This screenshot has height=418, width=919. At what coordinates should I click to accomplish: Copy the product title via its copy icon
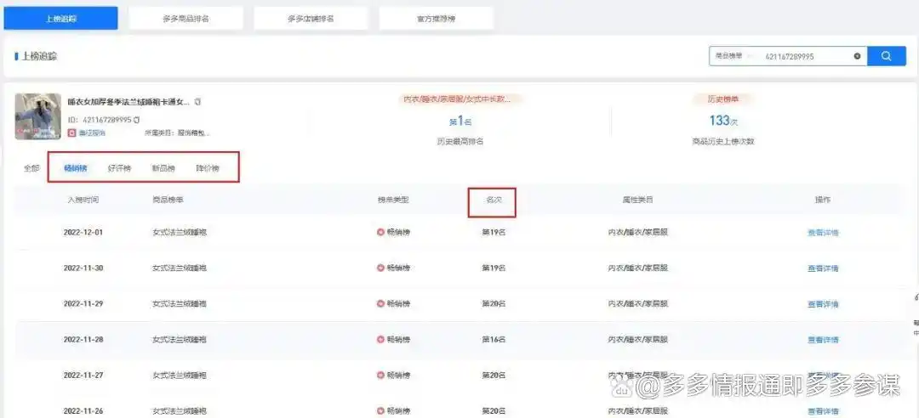click(x=198, y=102)
